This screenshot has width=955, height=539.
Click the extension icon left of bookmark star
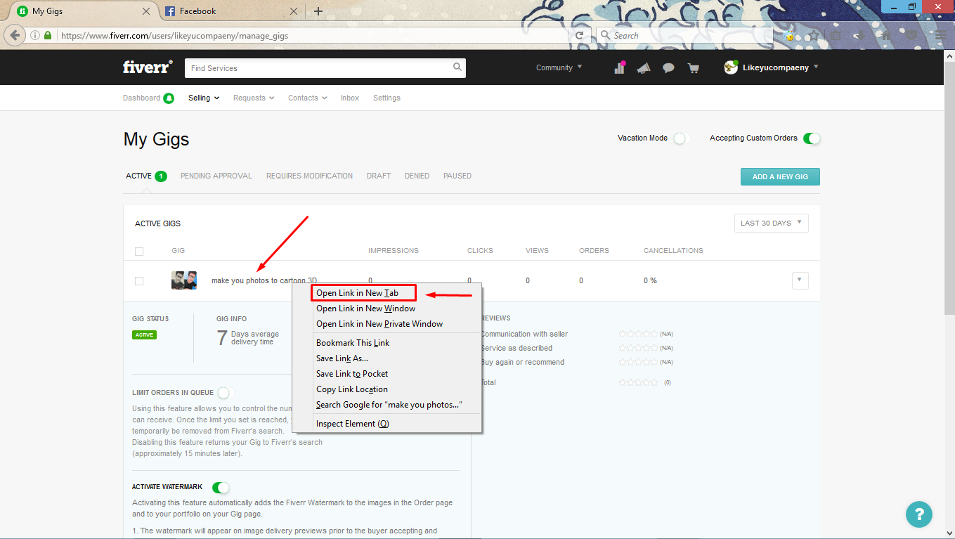(x=790, y=35)
